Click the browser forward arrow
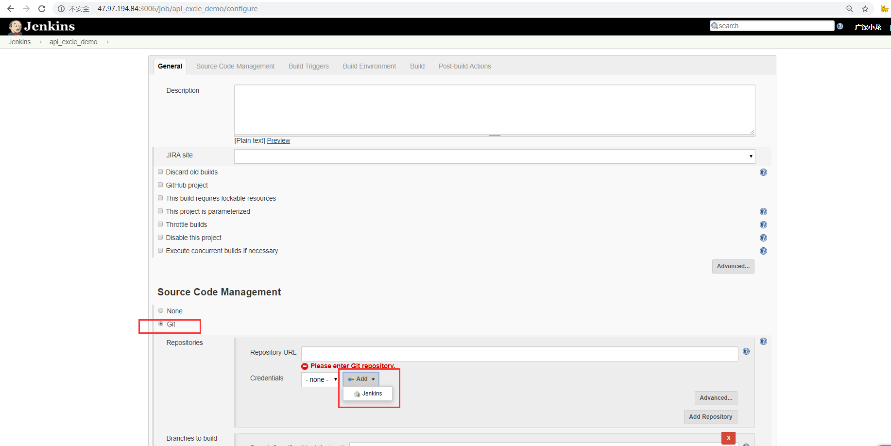Screen dimensions: 891x446 point(26,9)
